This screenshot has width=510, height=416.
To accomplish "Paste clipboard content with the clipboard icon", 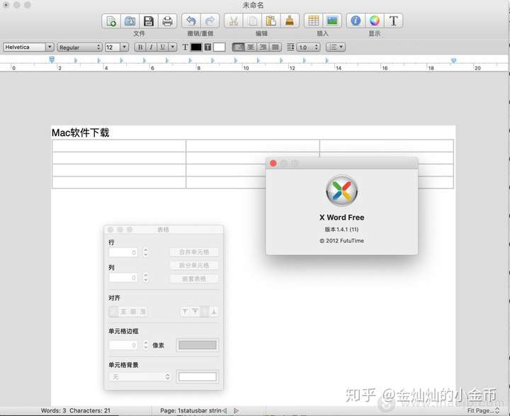I will click(271, 21).
